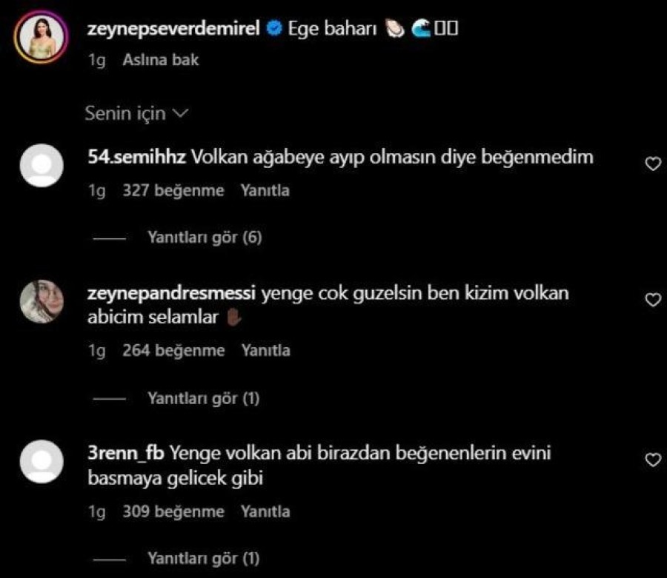Viewport: 667px width, 578px height.
Task: Expand the Senin için sort dropdown
Action: tap(136, 113)
